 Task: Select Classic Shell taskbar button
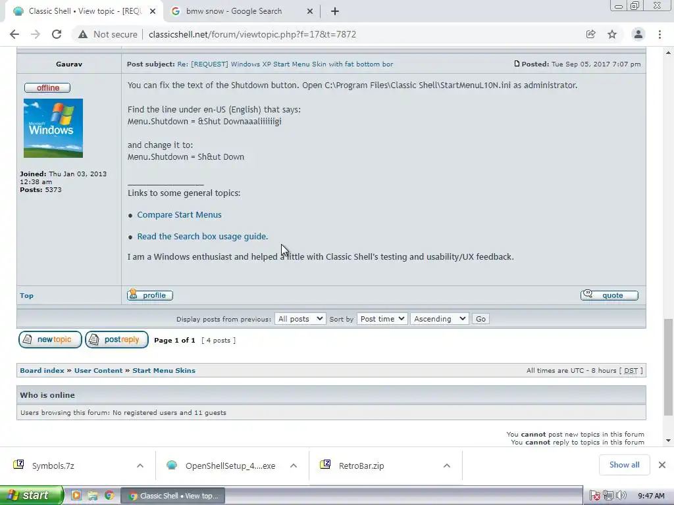click(x=172, y=496)
